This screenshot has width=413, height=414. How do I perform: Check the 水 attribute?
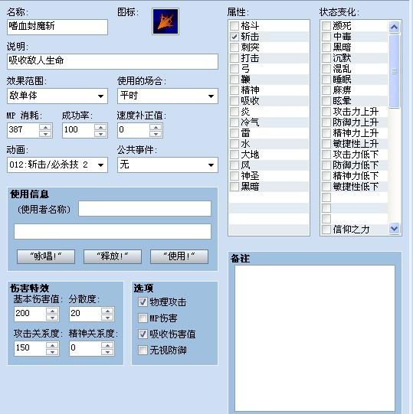click(x=234, y=144)
